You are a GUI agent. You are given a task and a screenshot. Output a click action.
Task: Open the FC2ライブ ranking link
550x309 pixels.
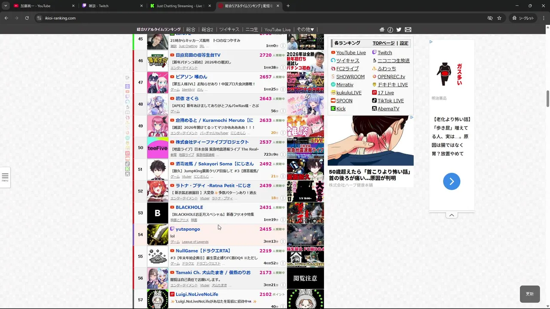[x=347, y=69]
